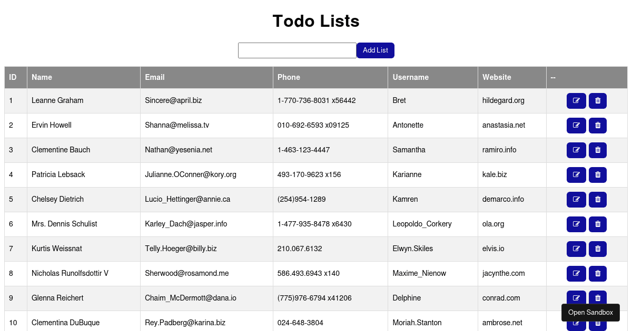
Task: Click the hildegard.org website cell
Action: (x=503, y=100)
